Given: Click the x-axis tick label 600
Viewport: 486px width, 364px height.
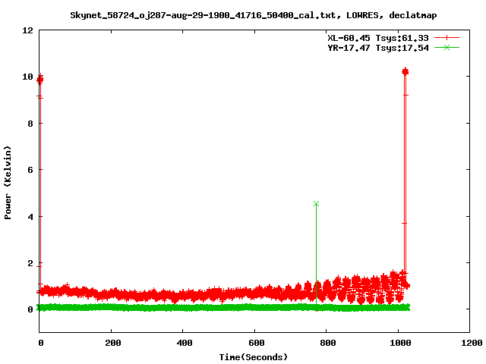Looking at the screenshot, I should [x=257, y=343].
